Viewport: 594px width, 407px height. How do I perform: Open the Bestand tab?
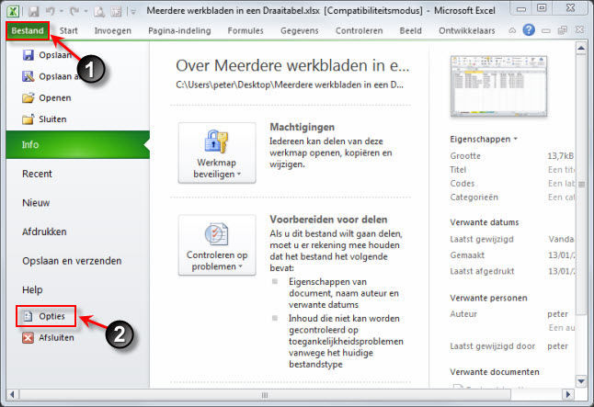28,30
